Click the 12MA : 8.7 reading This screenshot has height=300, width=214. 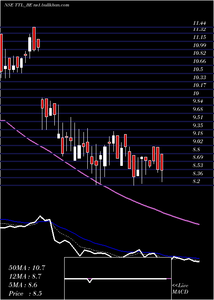click(x=25, y=276)
